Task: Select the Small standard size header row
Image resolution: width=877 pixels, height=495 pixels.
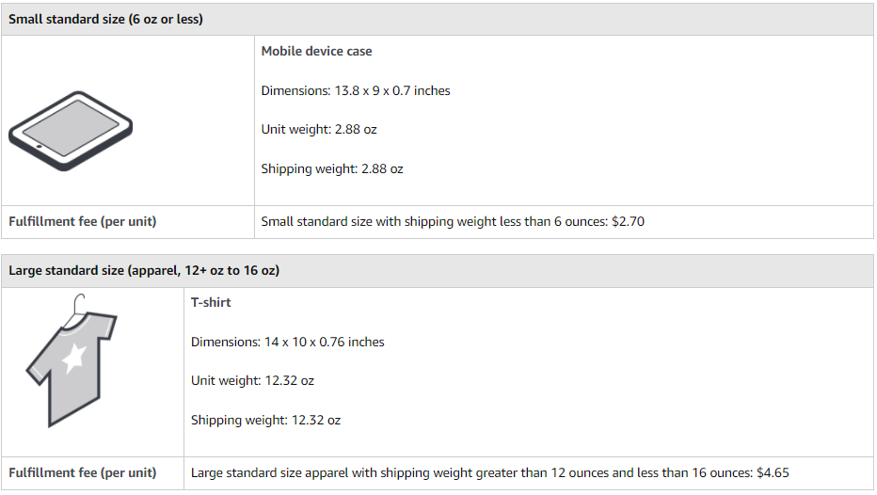Action: (x=438, y=19)
